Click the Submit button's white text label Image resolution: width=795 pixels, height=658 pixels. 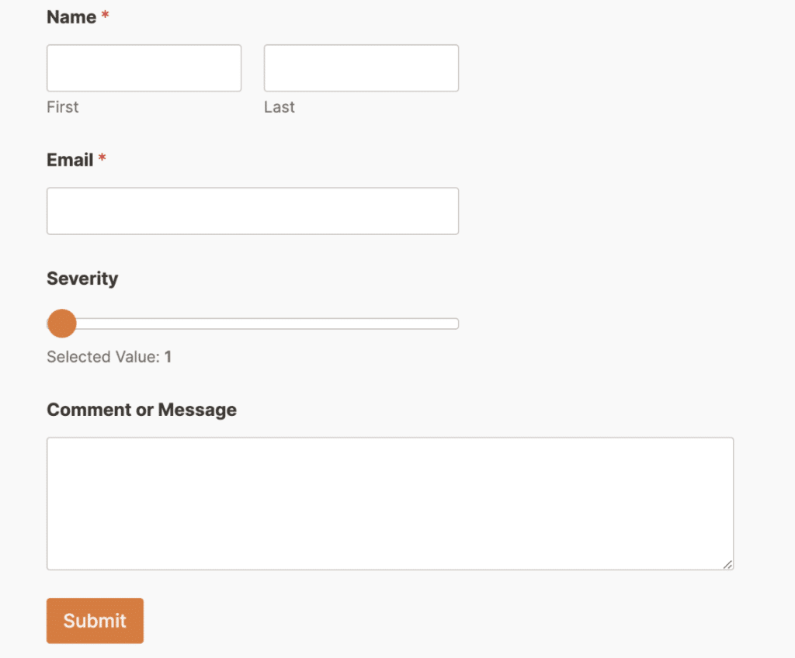coord(95,621)
